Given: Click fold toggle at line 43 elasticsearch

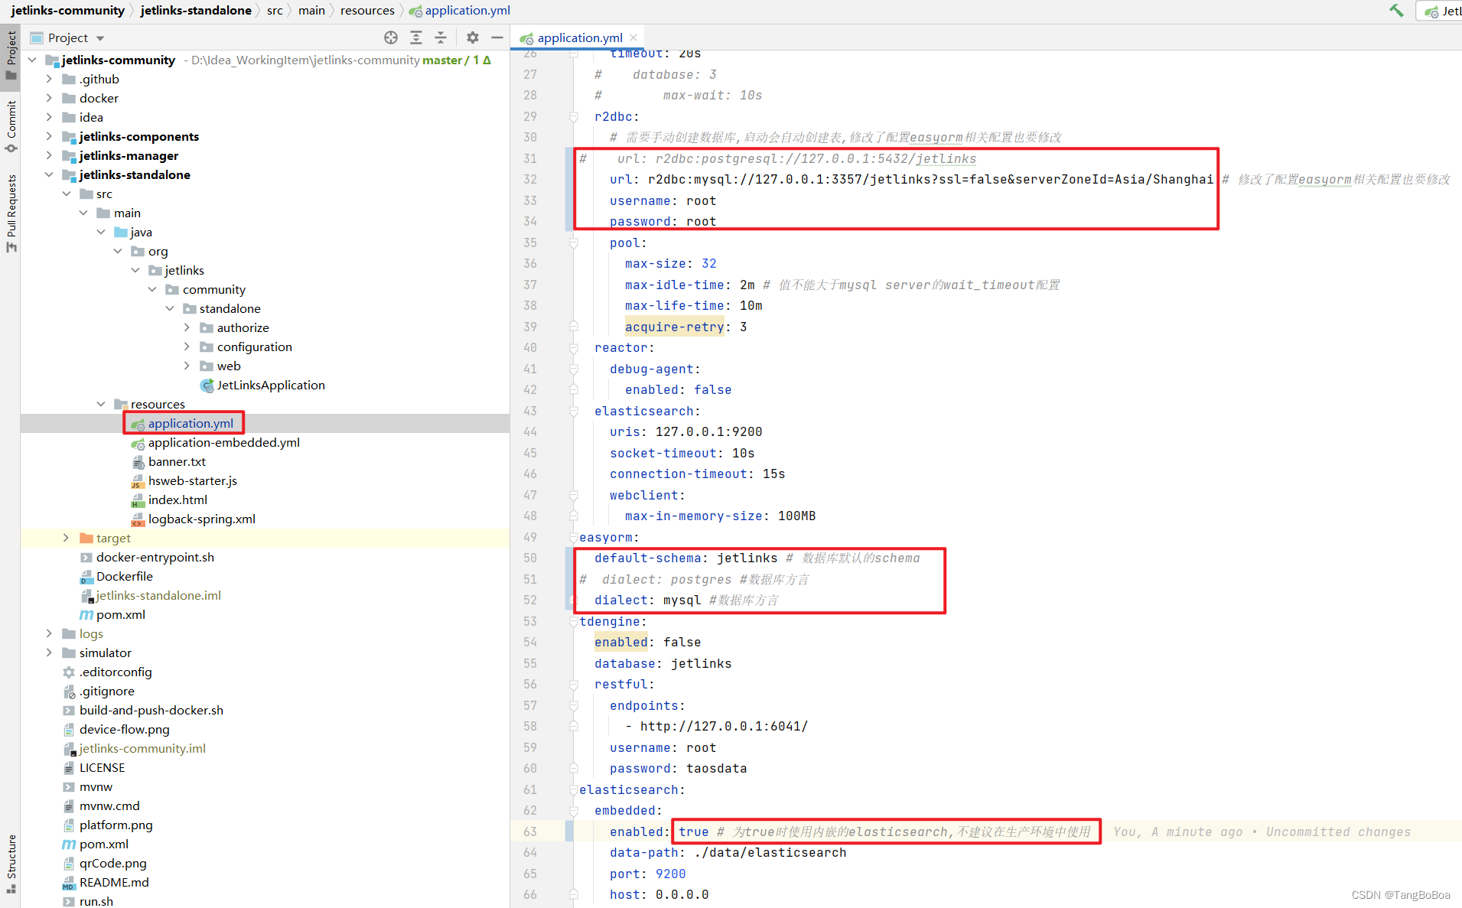Looking at the screenshot, I should pyautogui.click(x=573, y=411).
